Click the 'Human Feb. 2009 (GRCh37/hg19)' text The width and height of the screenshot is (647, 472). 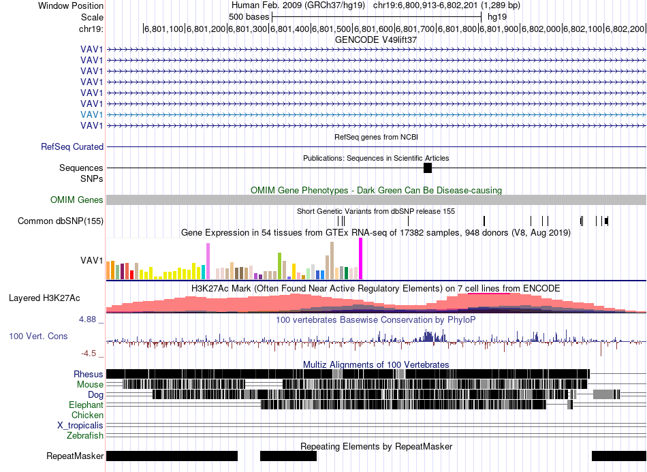(298, 5)
